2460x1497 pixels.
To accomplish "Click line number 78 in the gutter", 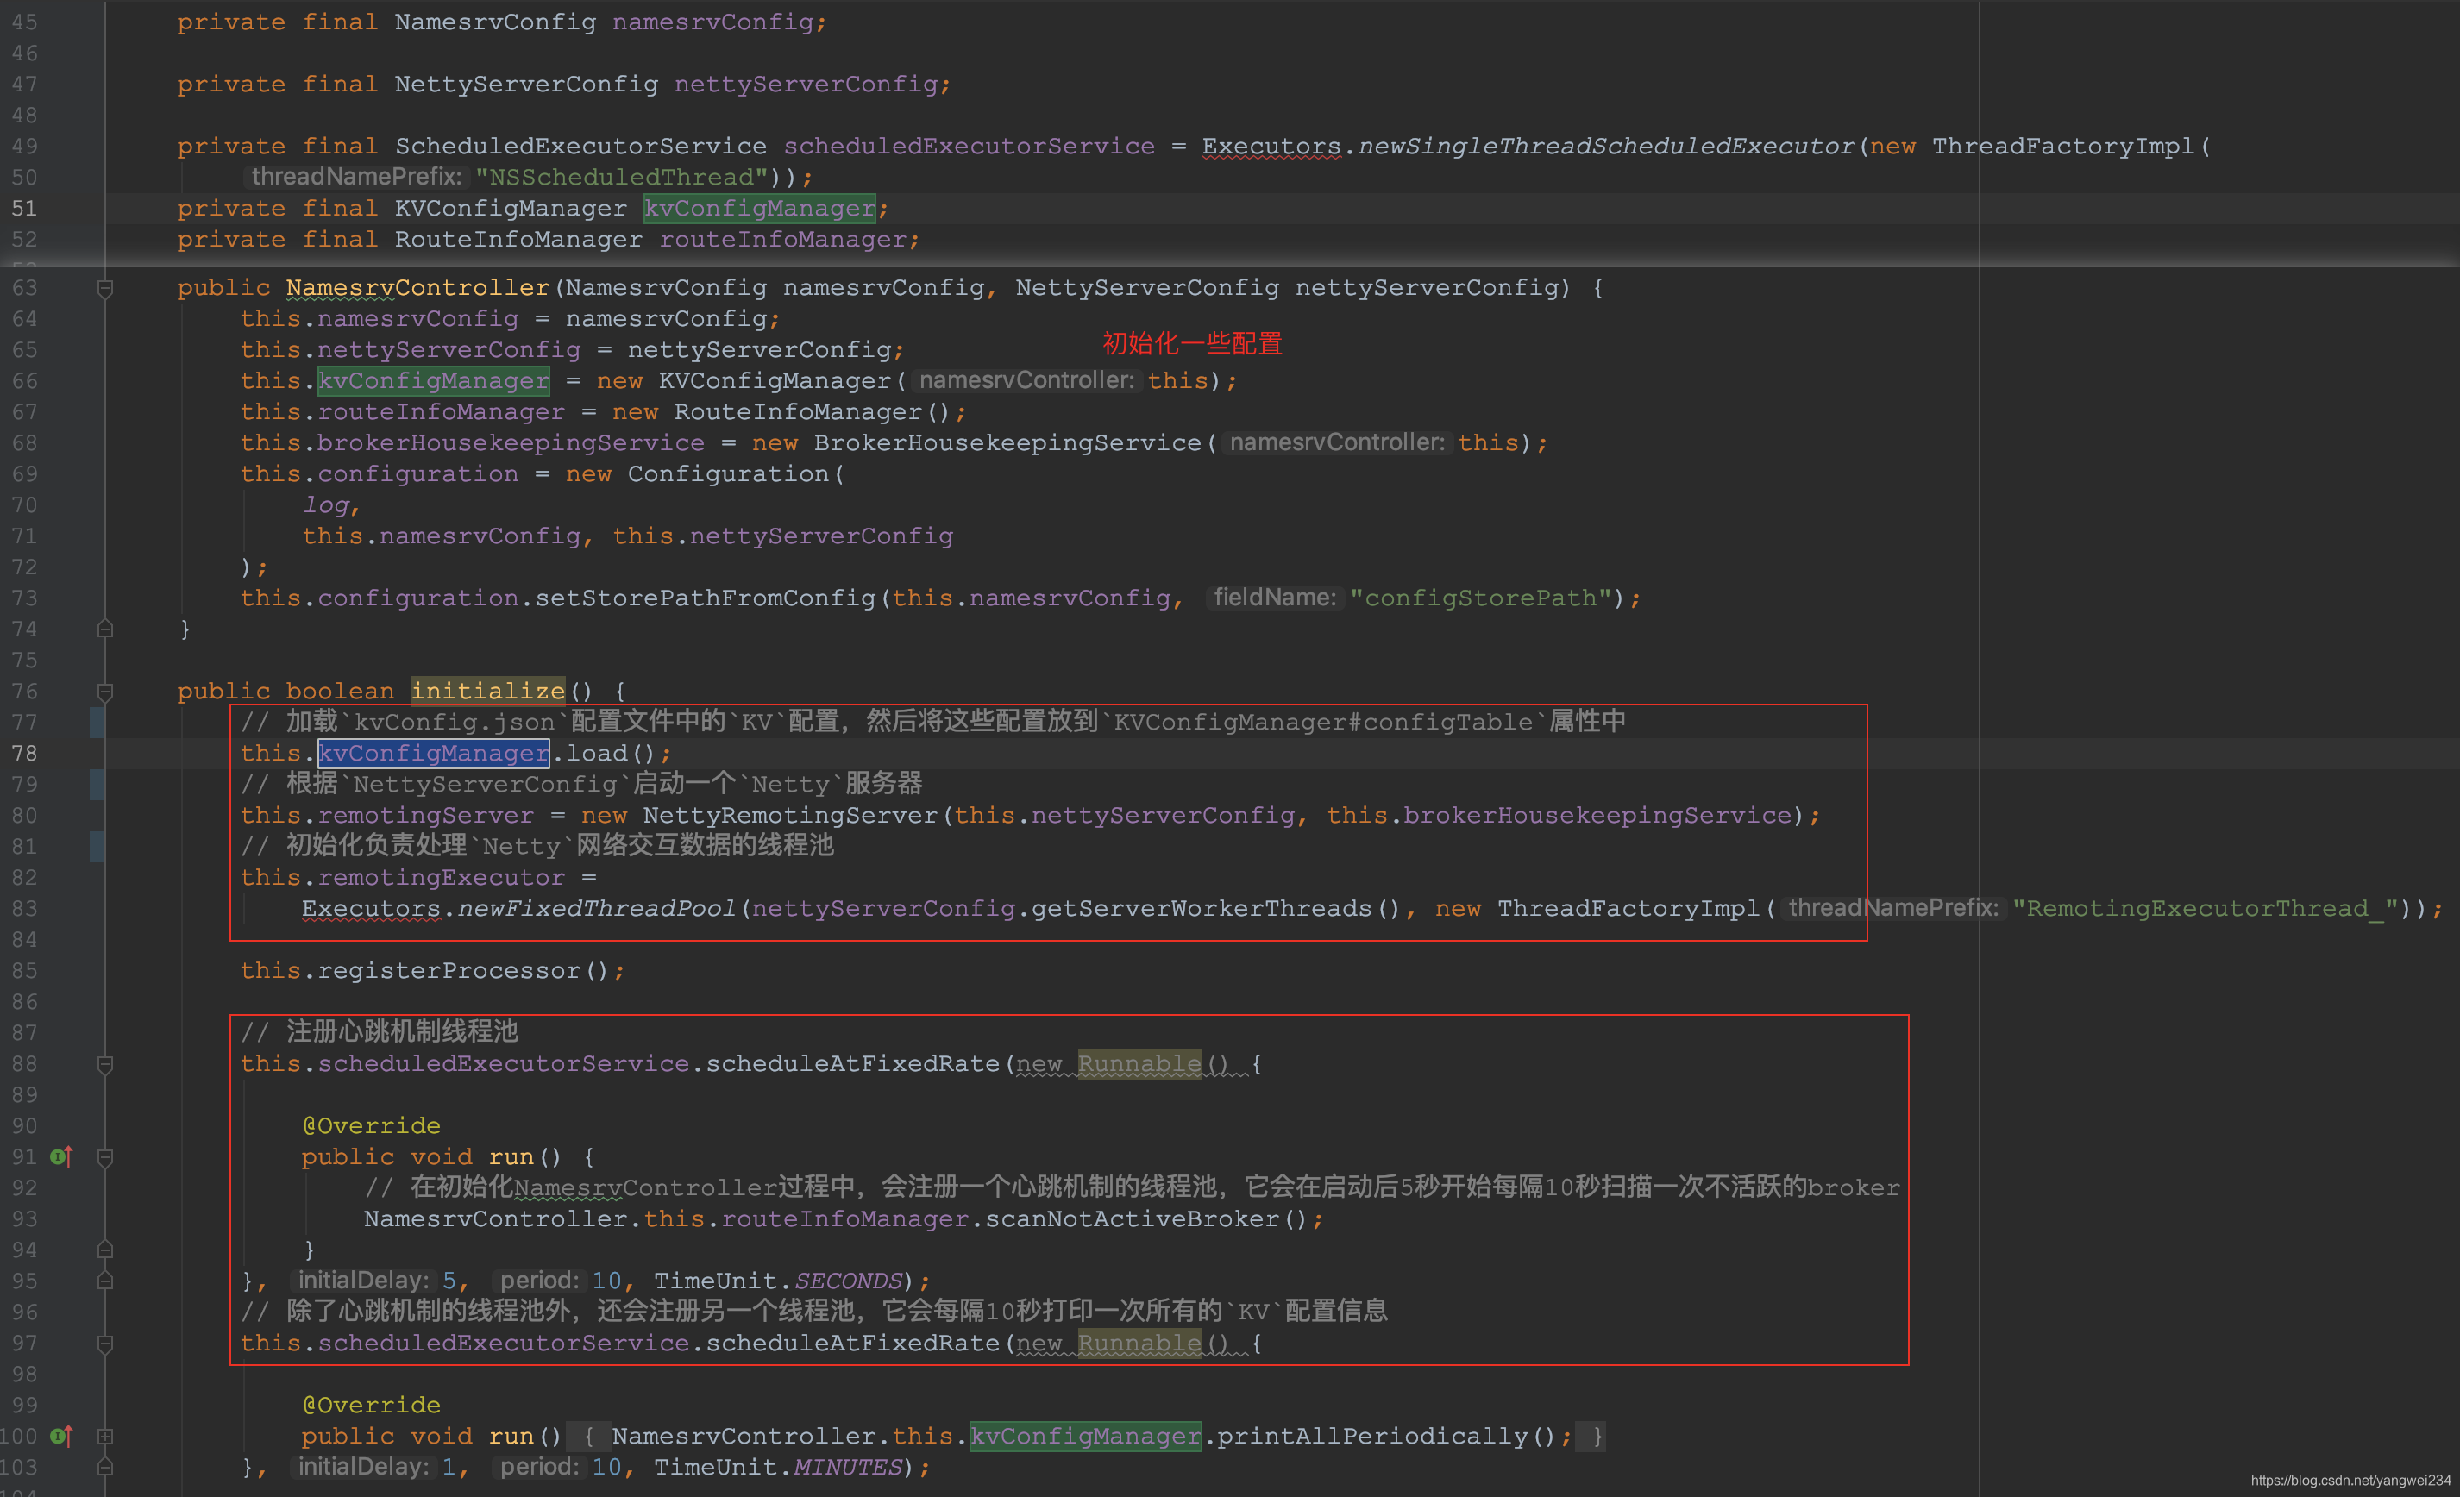I will pyautogui.click(x=25, y=754).
